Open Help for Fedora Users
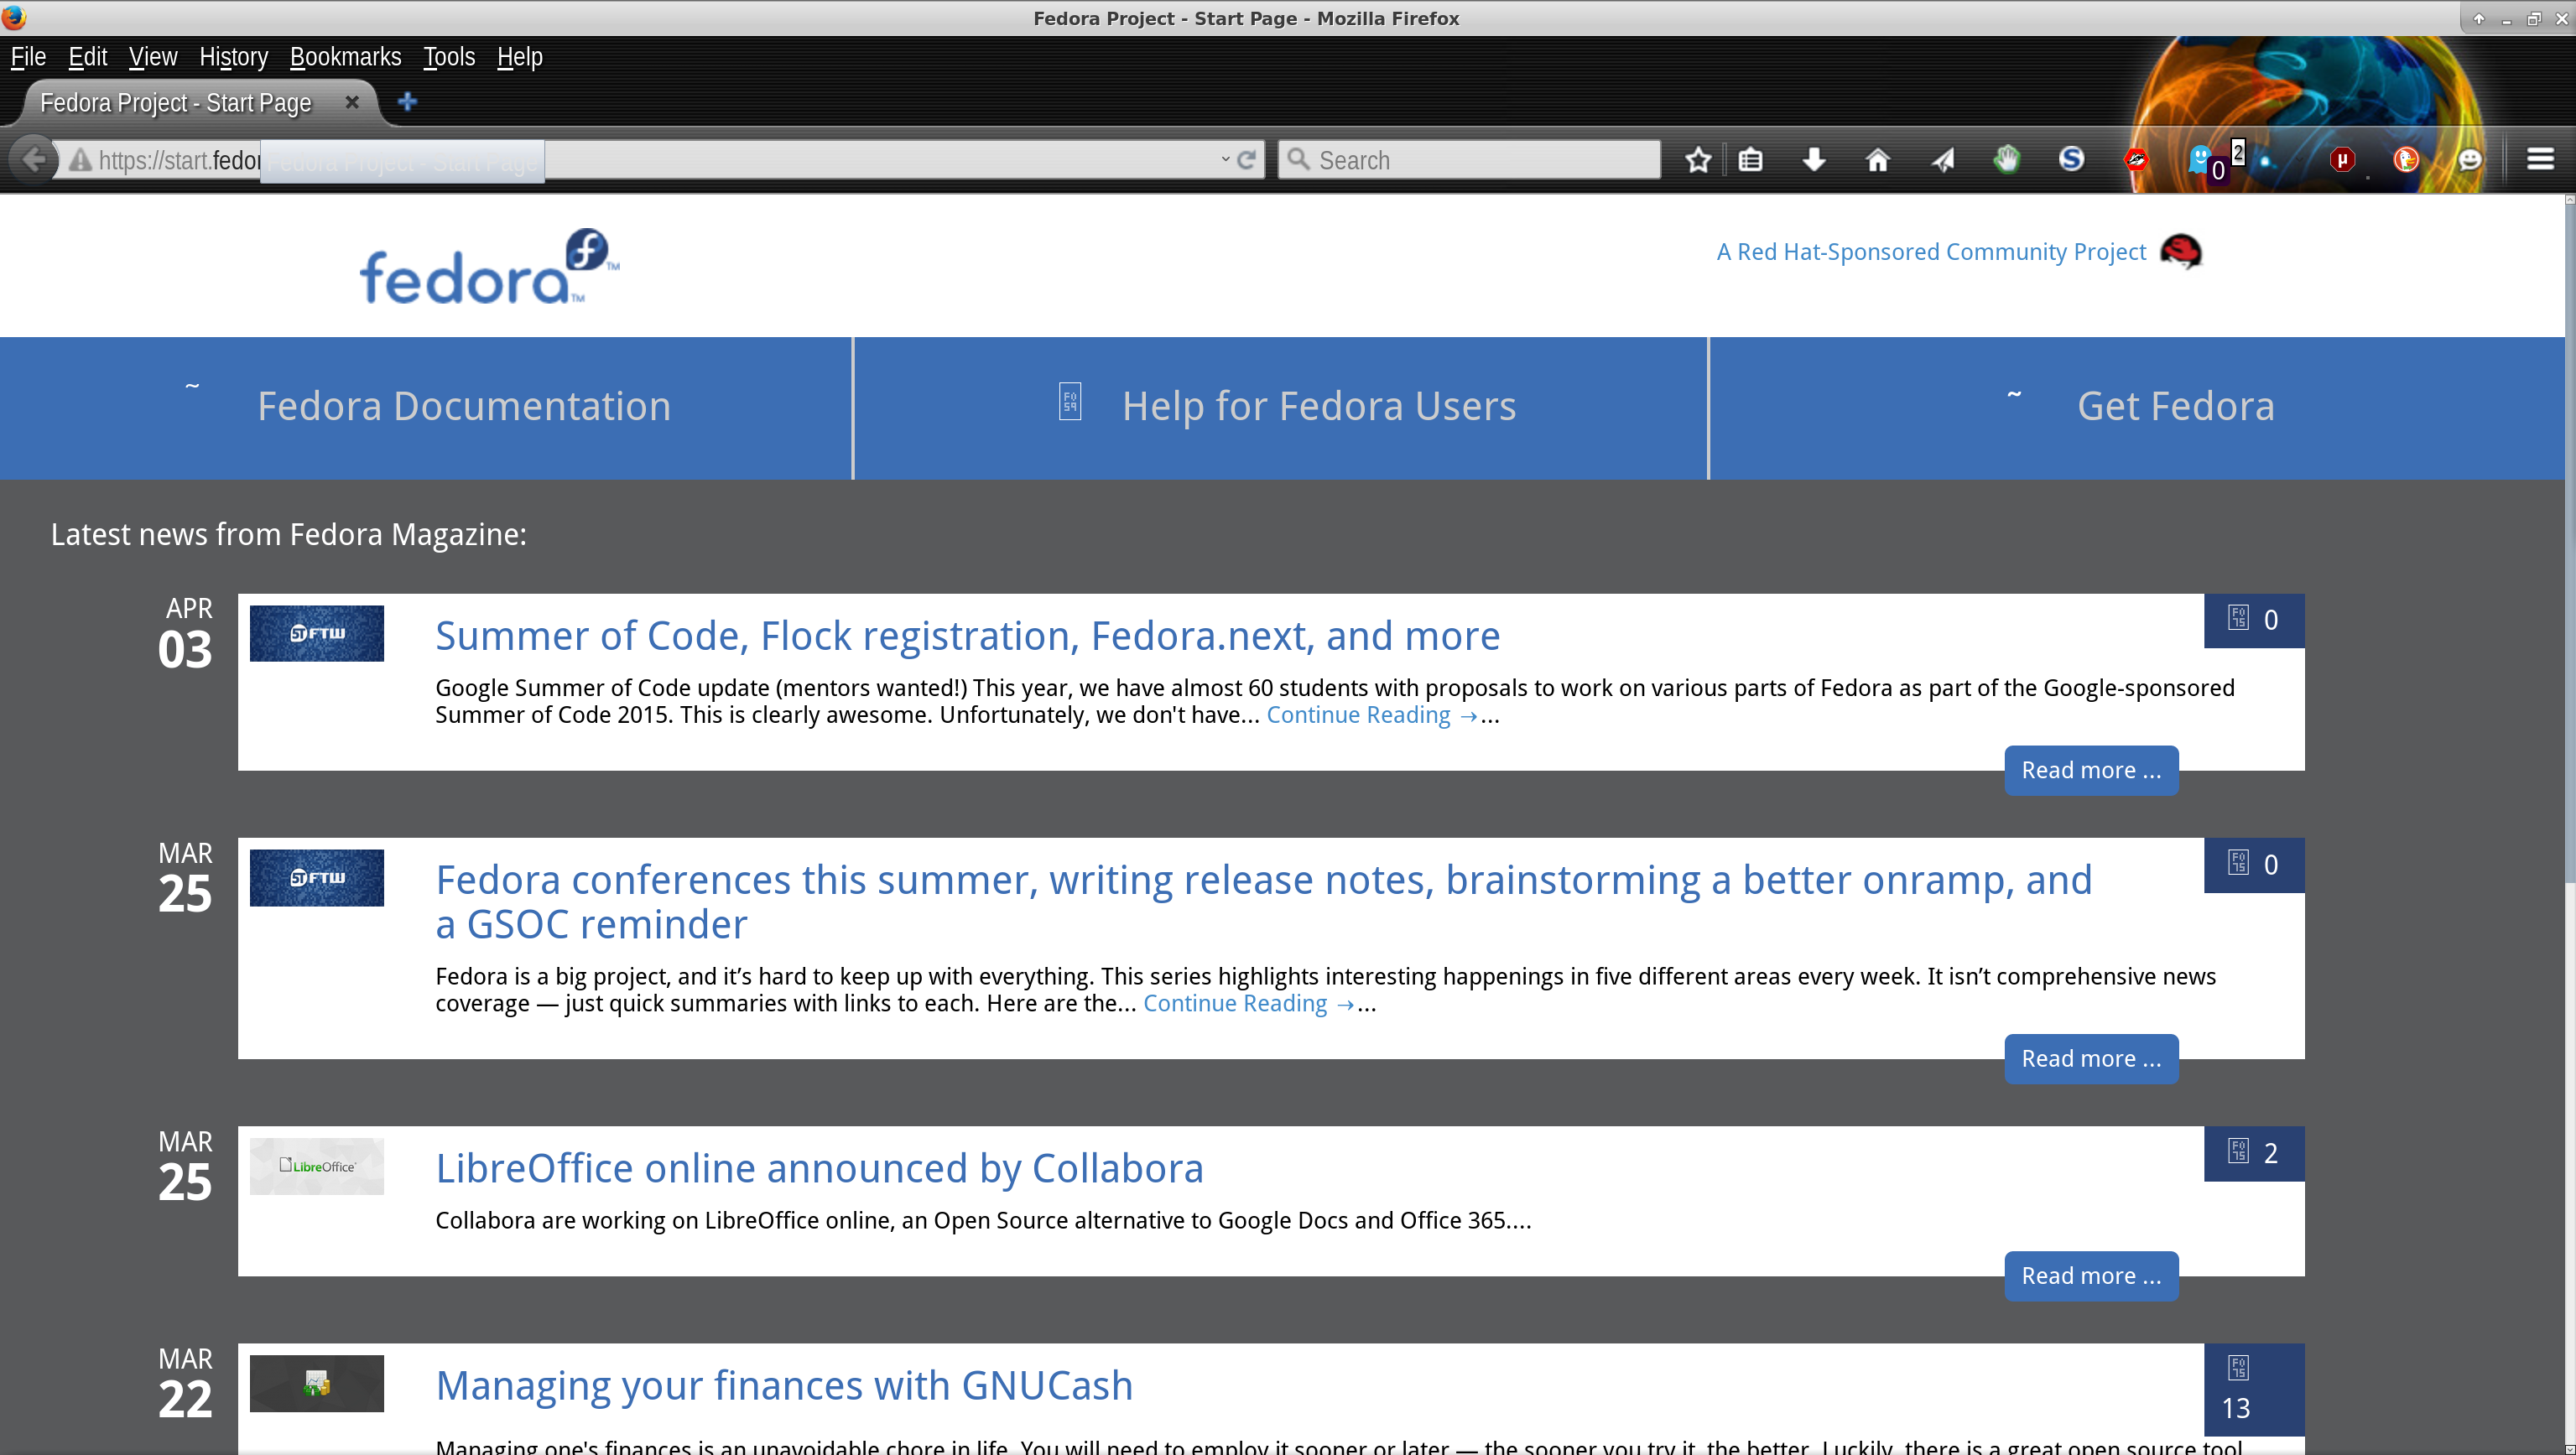This screenshot has height=1455, width=2576. (x=1319, y=406)
